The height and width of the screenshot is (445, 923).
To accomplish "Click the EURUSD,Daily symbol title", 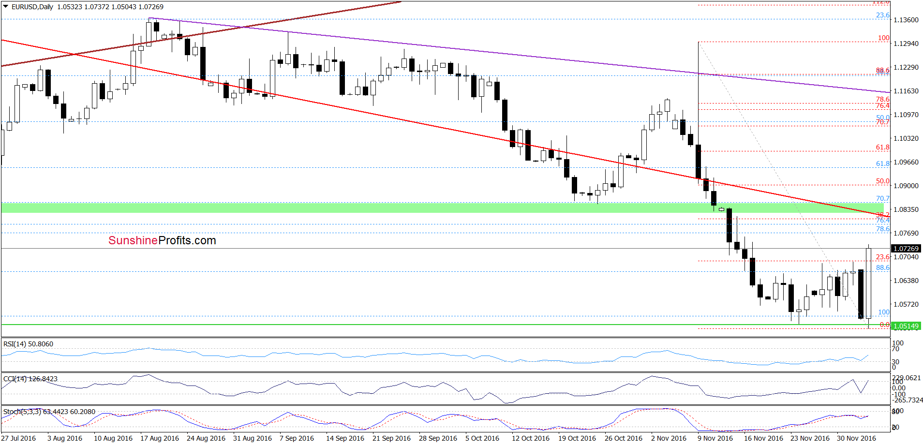I will pyautogui.click(x=32, y=7).
